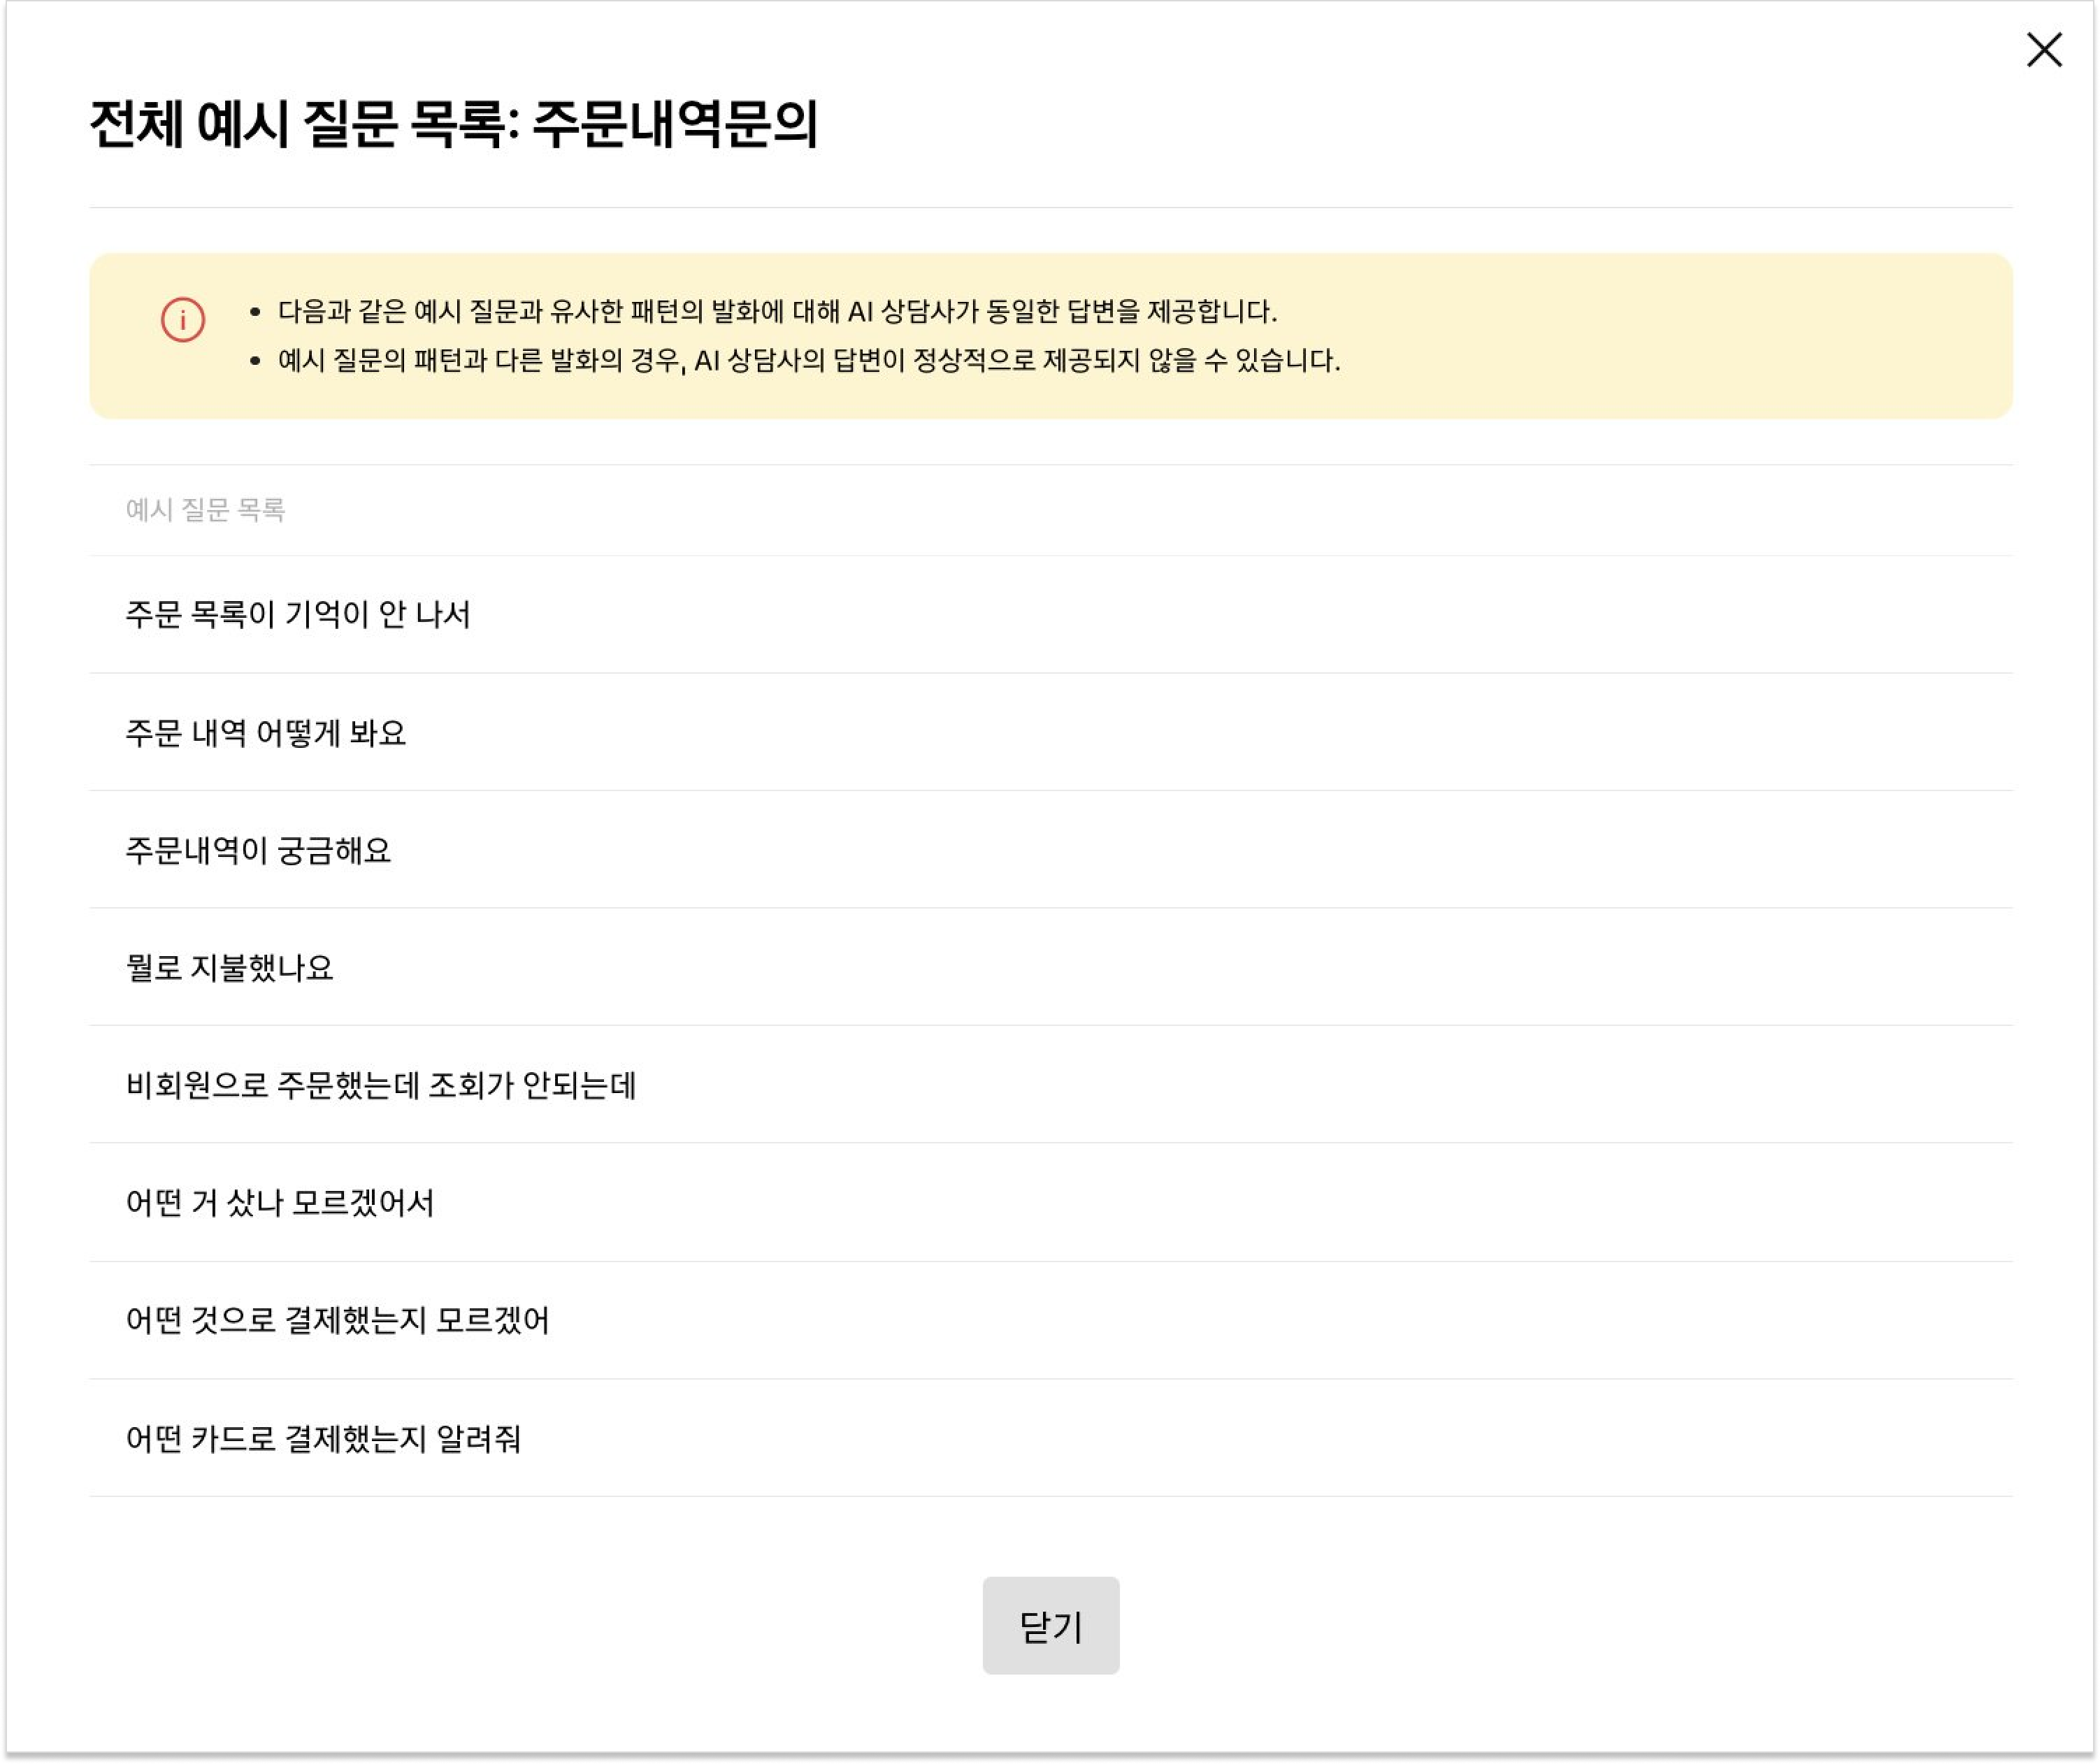Select the question 주문 내역 어떻게 봐요

click(x=266, y=733)
